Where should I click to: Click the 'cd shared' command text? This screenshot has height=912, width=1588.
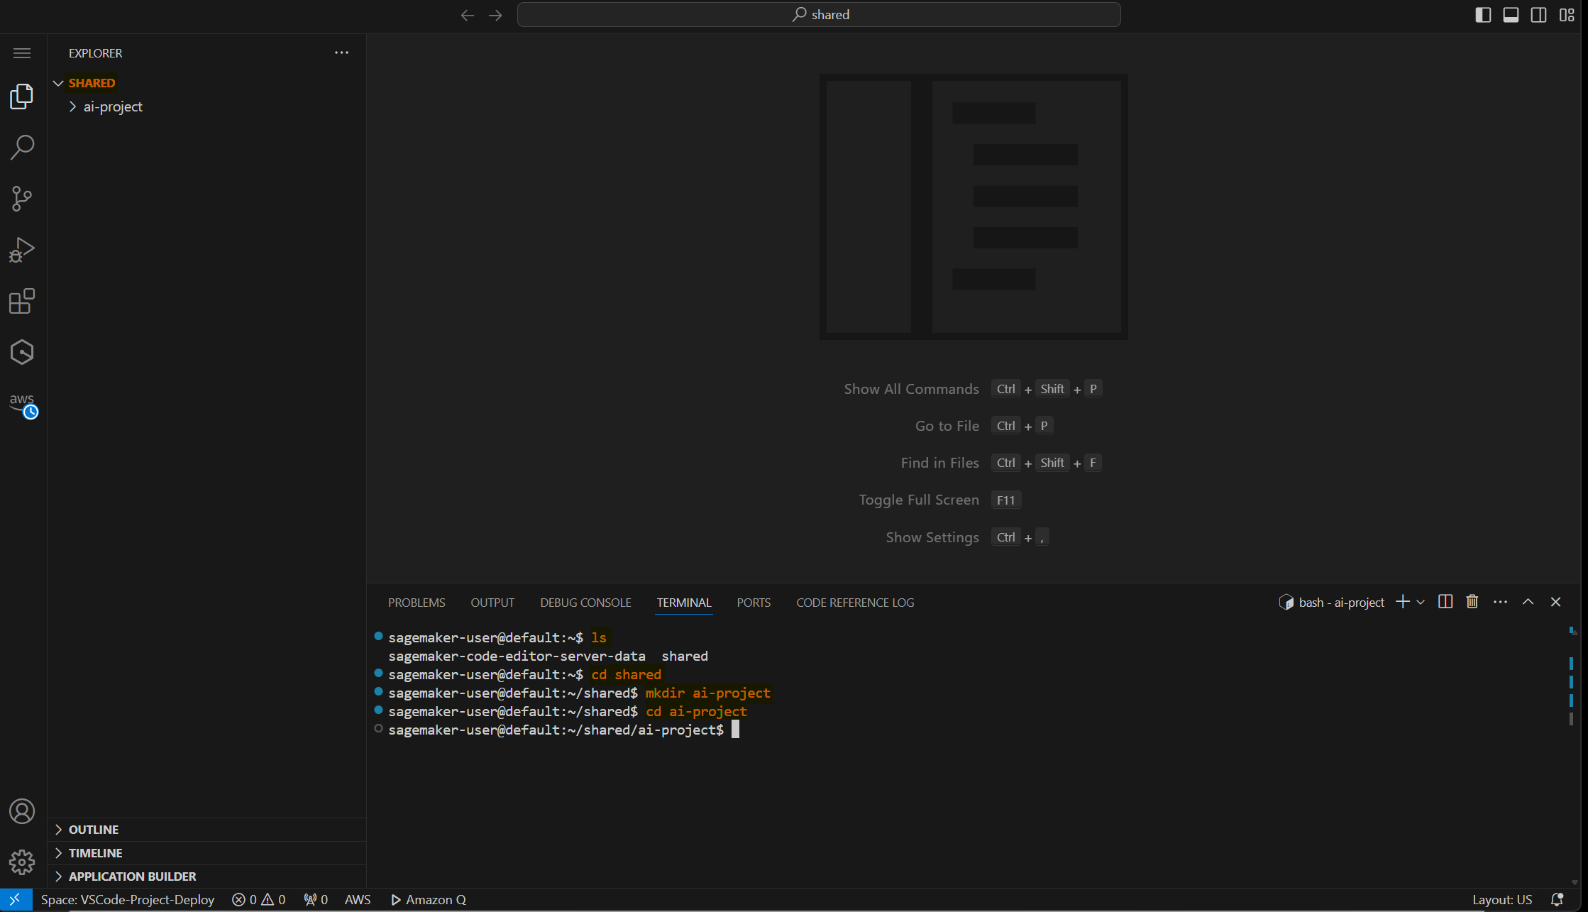click(x=627, y=674)
